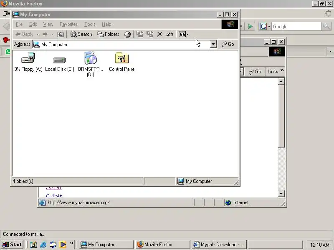This screenshot has height=250, width=334.
Task: Click the Windows logo throbber in My Computer
Action: point(230,24)
